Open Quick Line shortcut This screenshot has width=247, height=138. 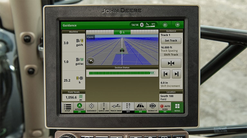point(104,107)
